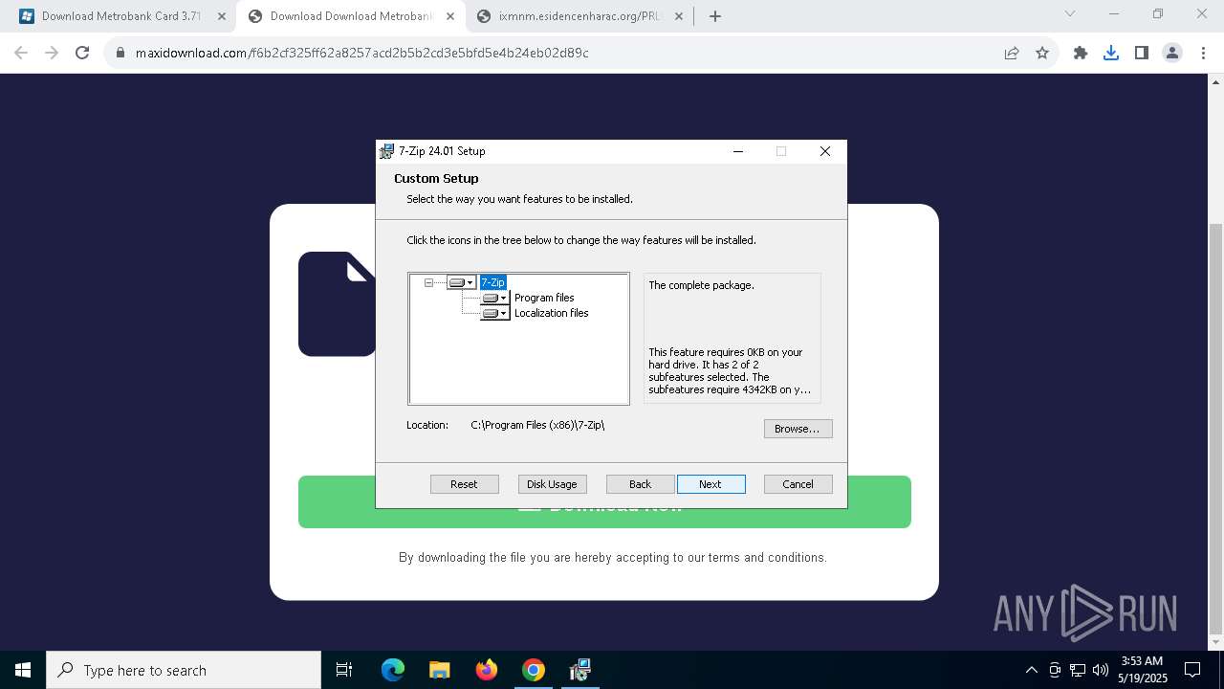Bookmark this page with the star
This screenshot has width=1224, height=689.
tap(1042, 54)
